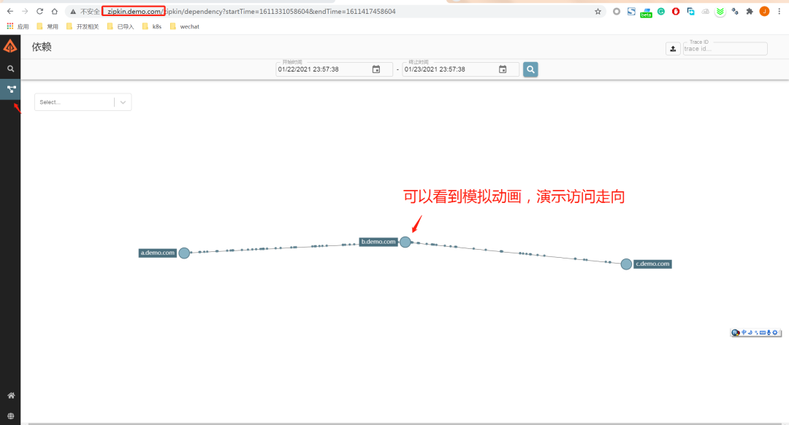789x425 pixels.
Task: Click the blue search button beside the date range
Action: tap(530, 69)
